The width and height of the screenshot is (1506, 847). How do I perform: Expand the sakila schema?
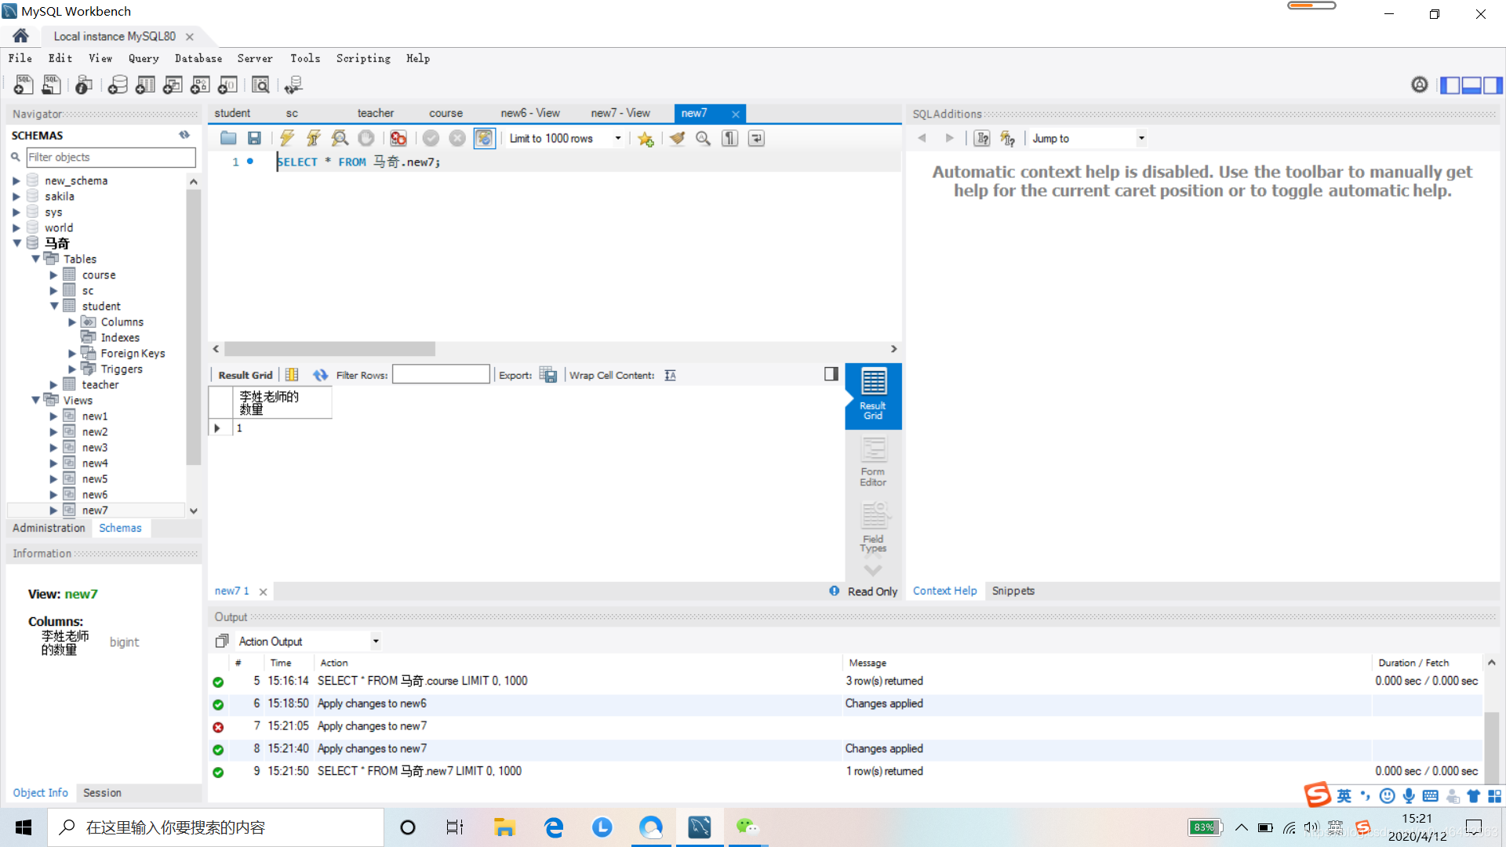(16, 196)
